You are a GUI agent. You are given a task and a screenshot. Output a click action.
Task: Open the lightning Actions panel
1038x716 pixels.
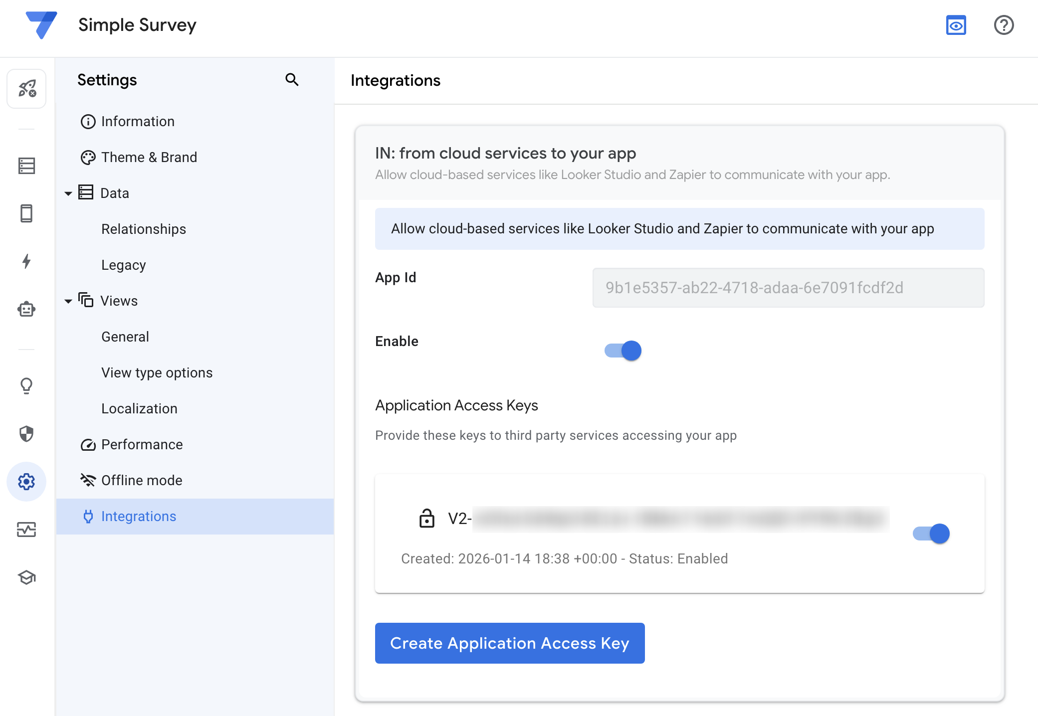point(26,261)
